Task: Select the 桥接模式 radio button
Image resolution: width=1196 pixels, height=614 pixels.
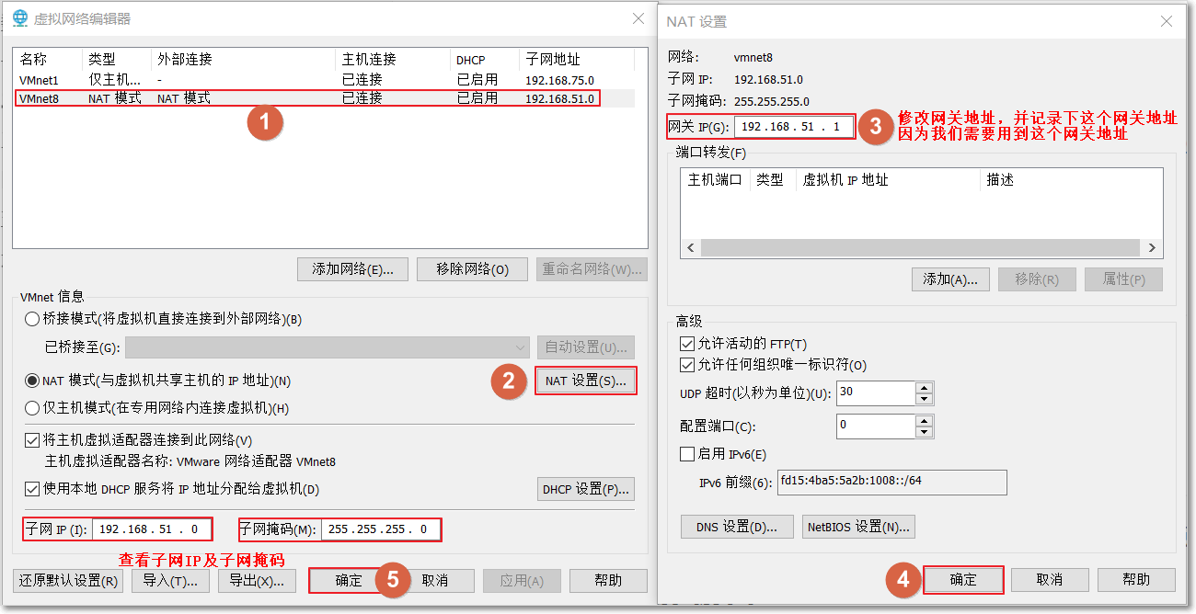Action: (33, 320)
